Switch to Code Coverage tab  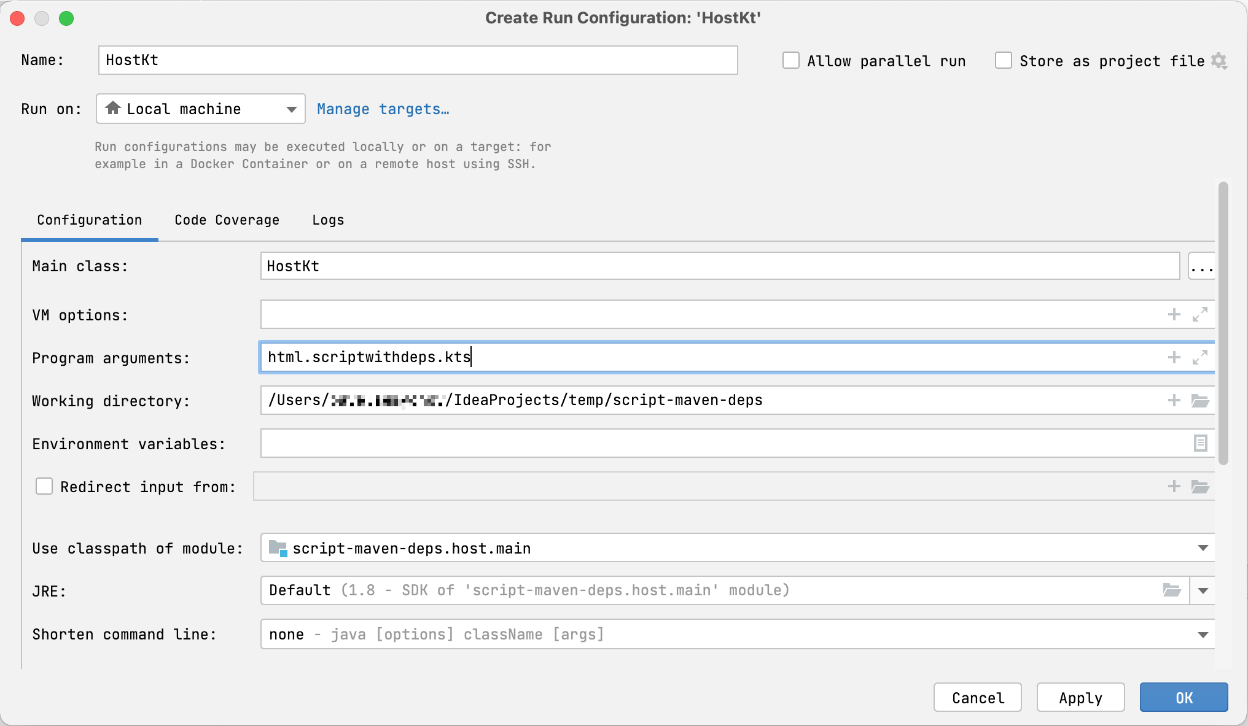point(227,220)
